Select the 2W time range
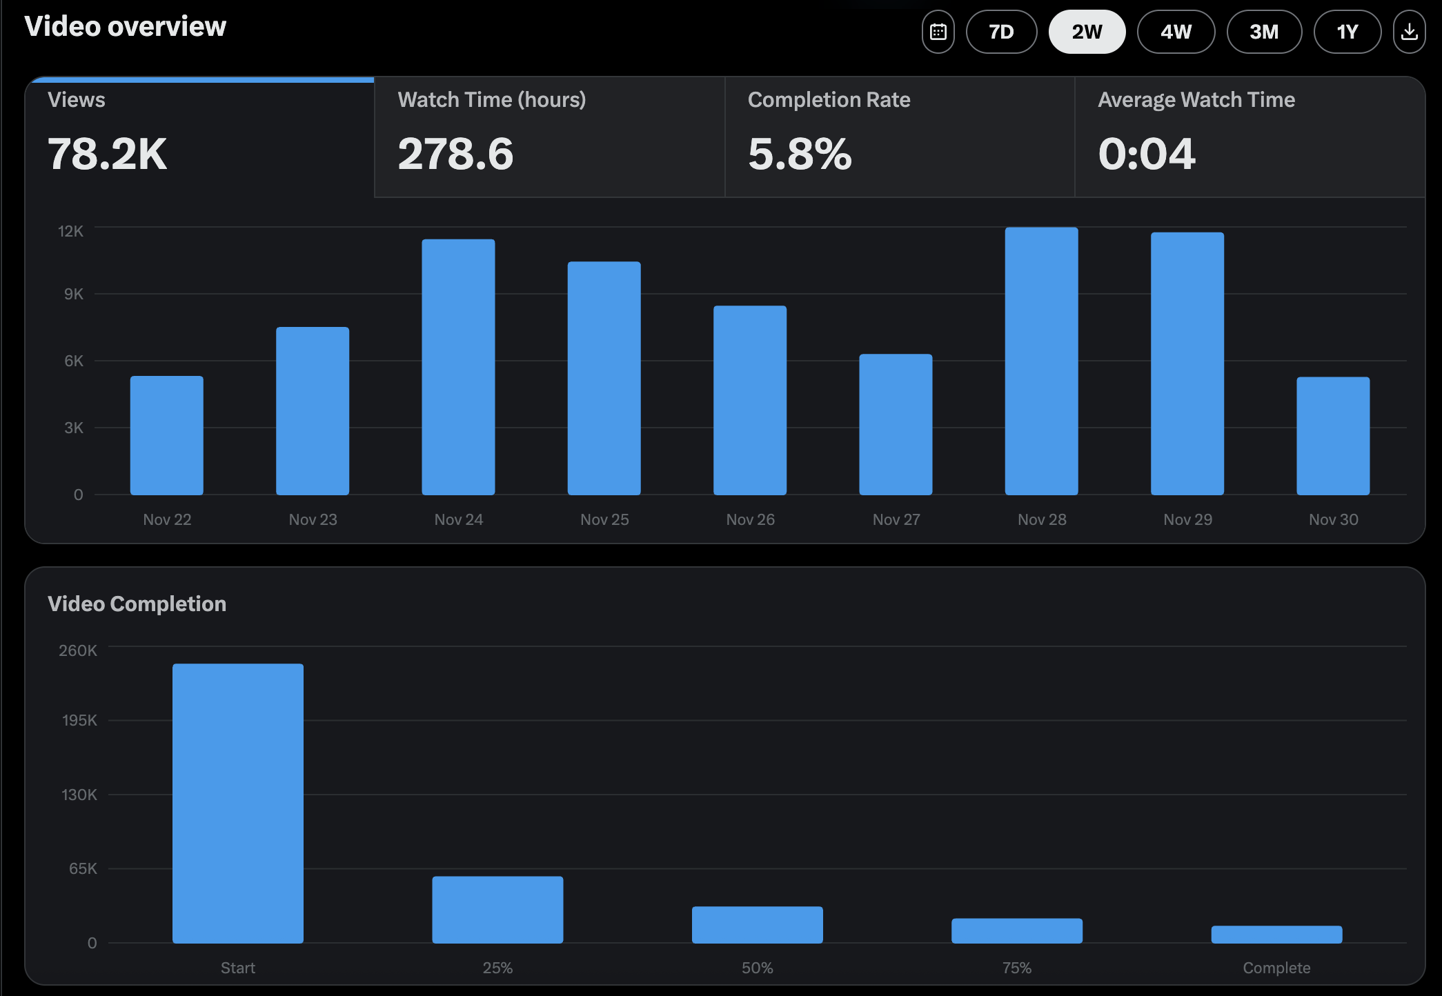 (1087, 32)
